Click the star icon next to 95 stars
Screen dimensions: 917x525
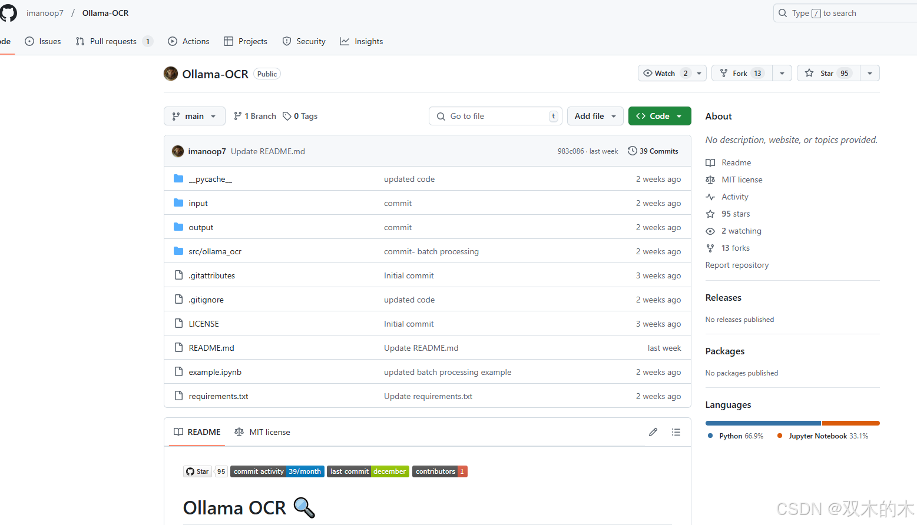point(710,214)
